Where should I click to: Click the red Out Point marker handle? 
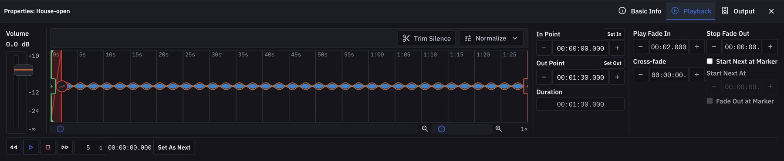click(x=526, y=86)
